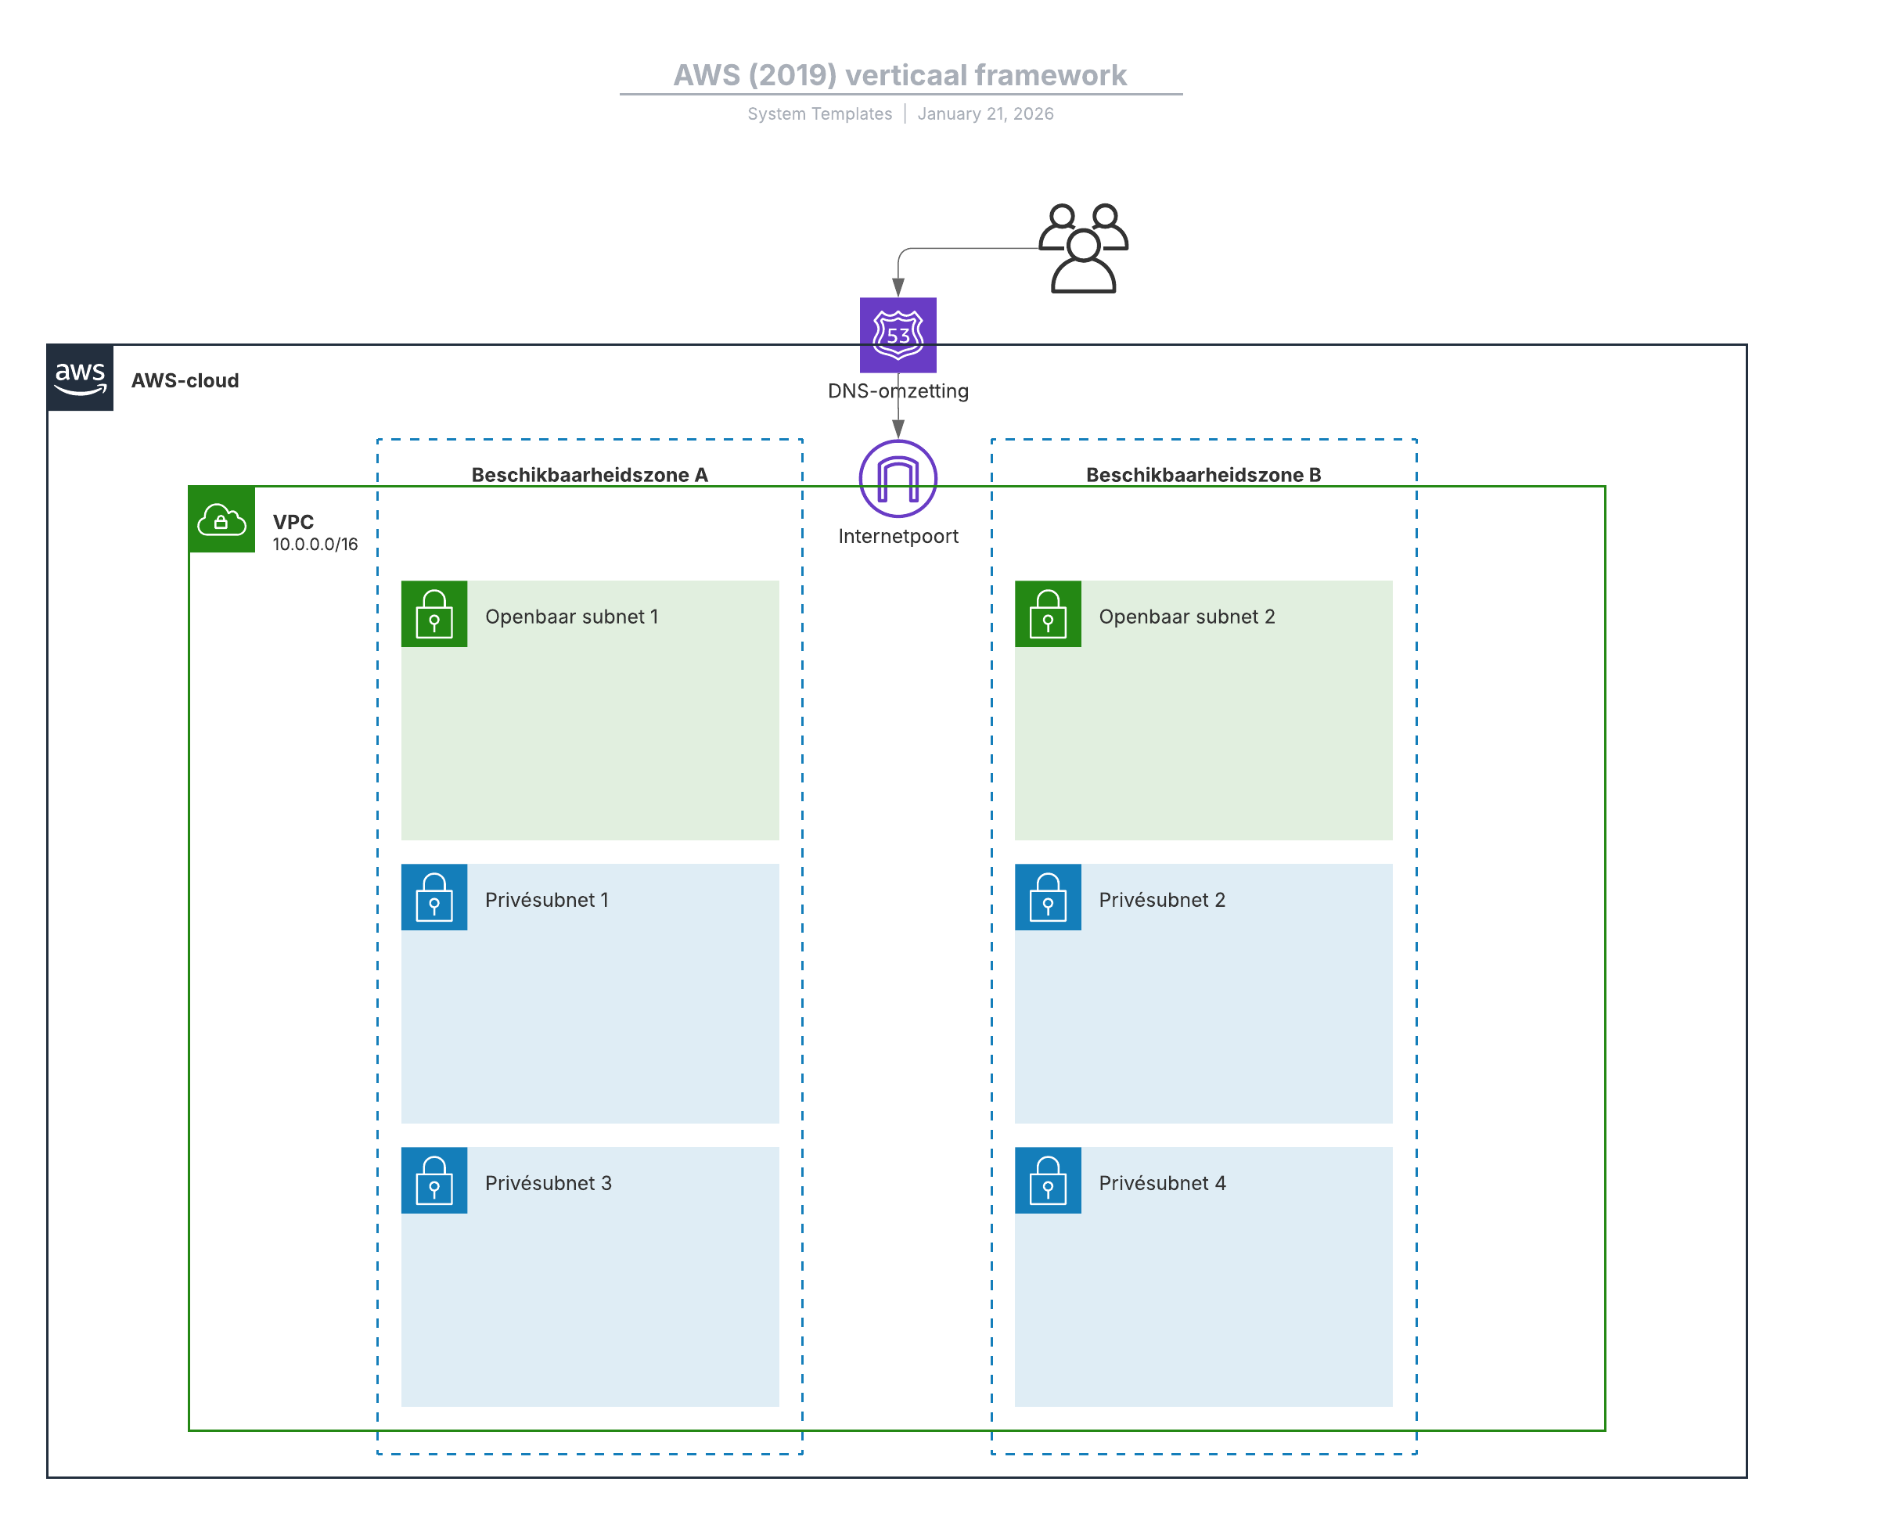Viewport: 1878px width, 1525px height.
Task: Select the Beschikbaarheidszone B label
Action: coord(1203,474)
